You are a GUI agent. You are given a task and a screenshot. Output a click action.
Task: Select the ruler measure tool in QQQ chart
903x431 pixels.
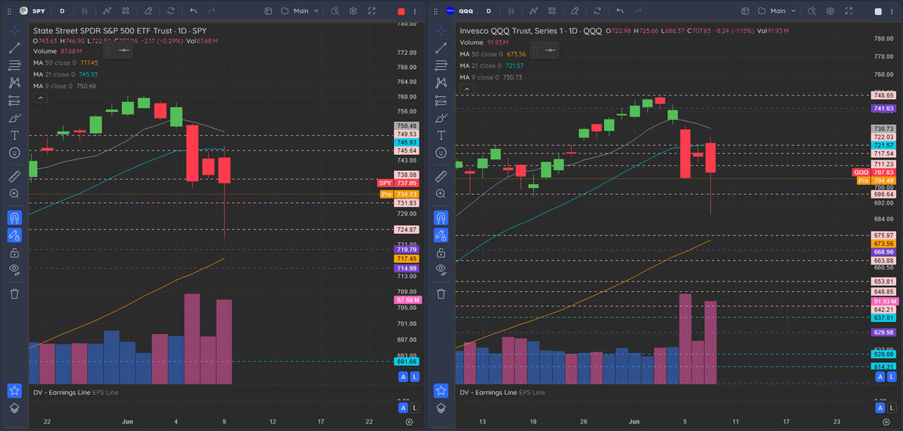point(441,176)
